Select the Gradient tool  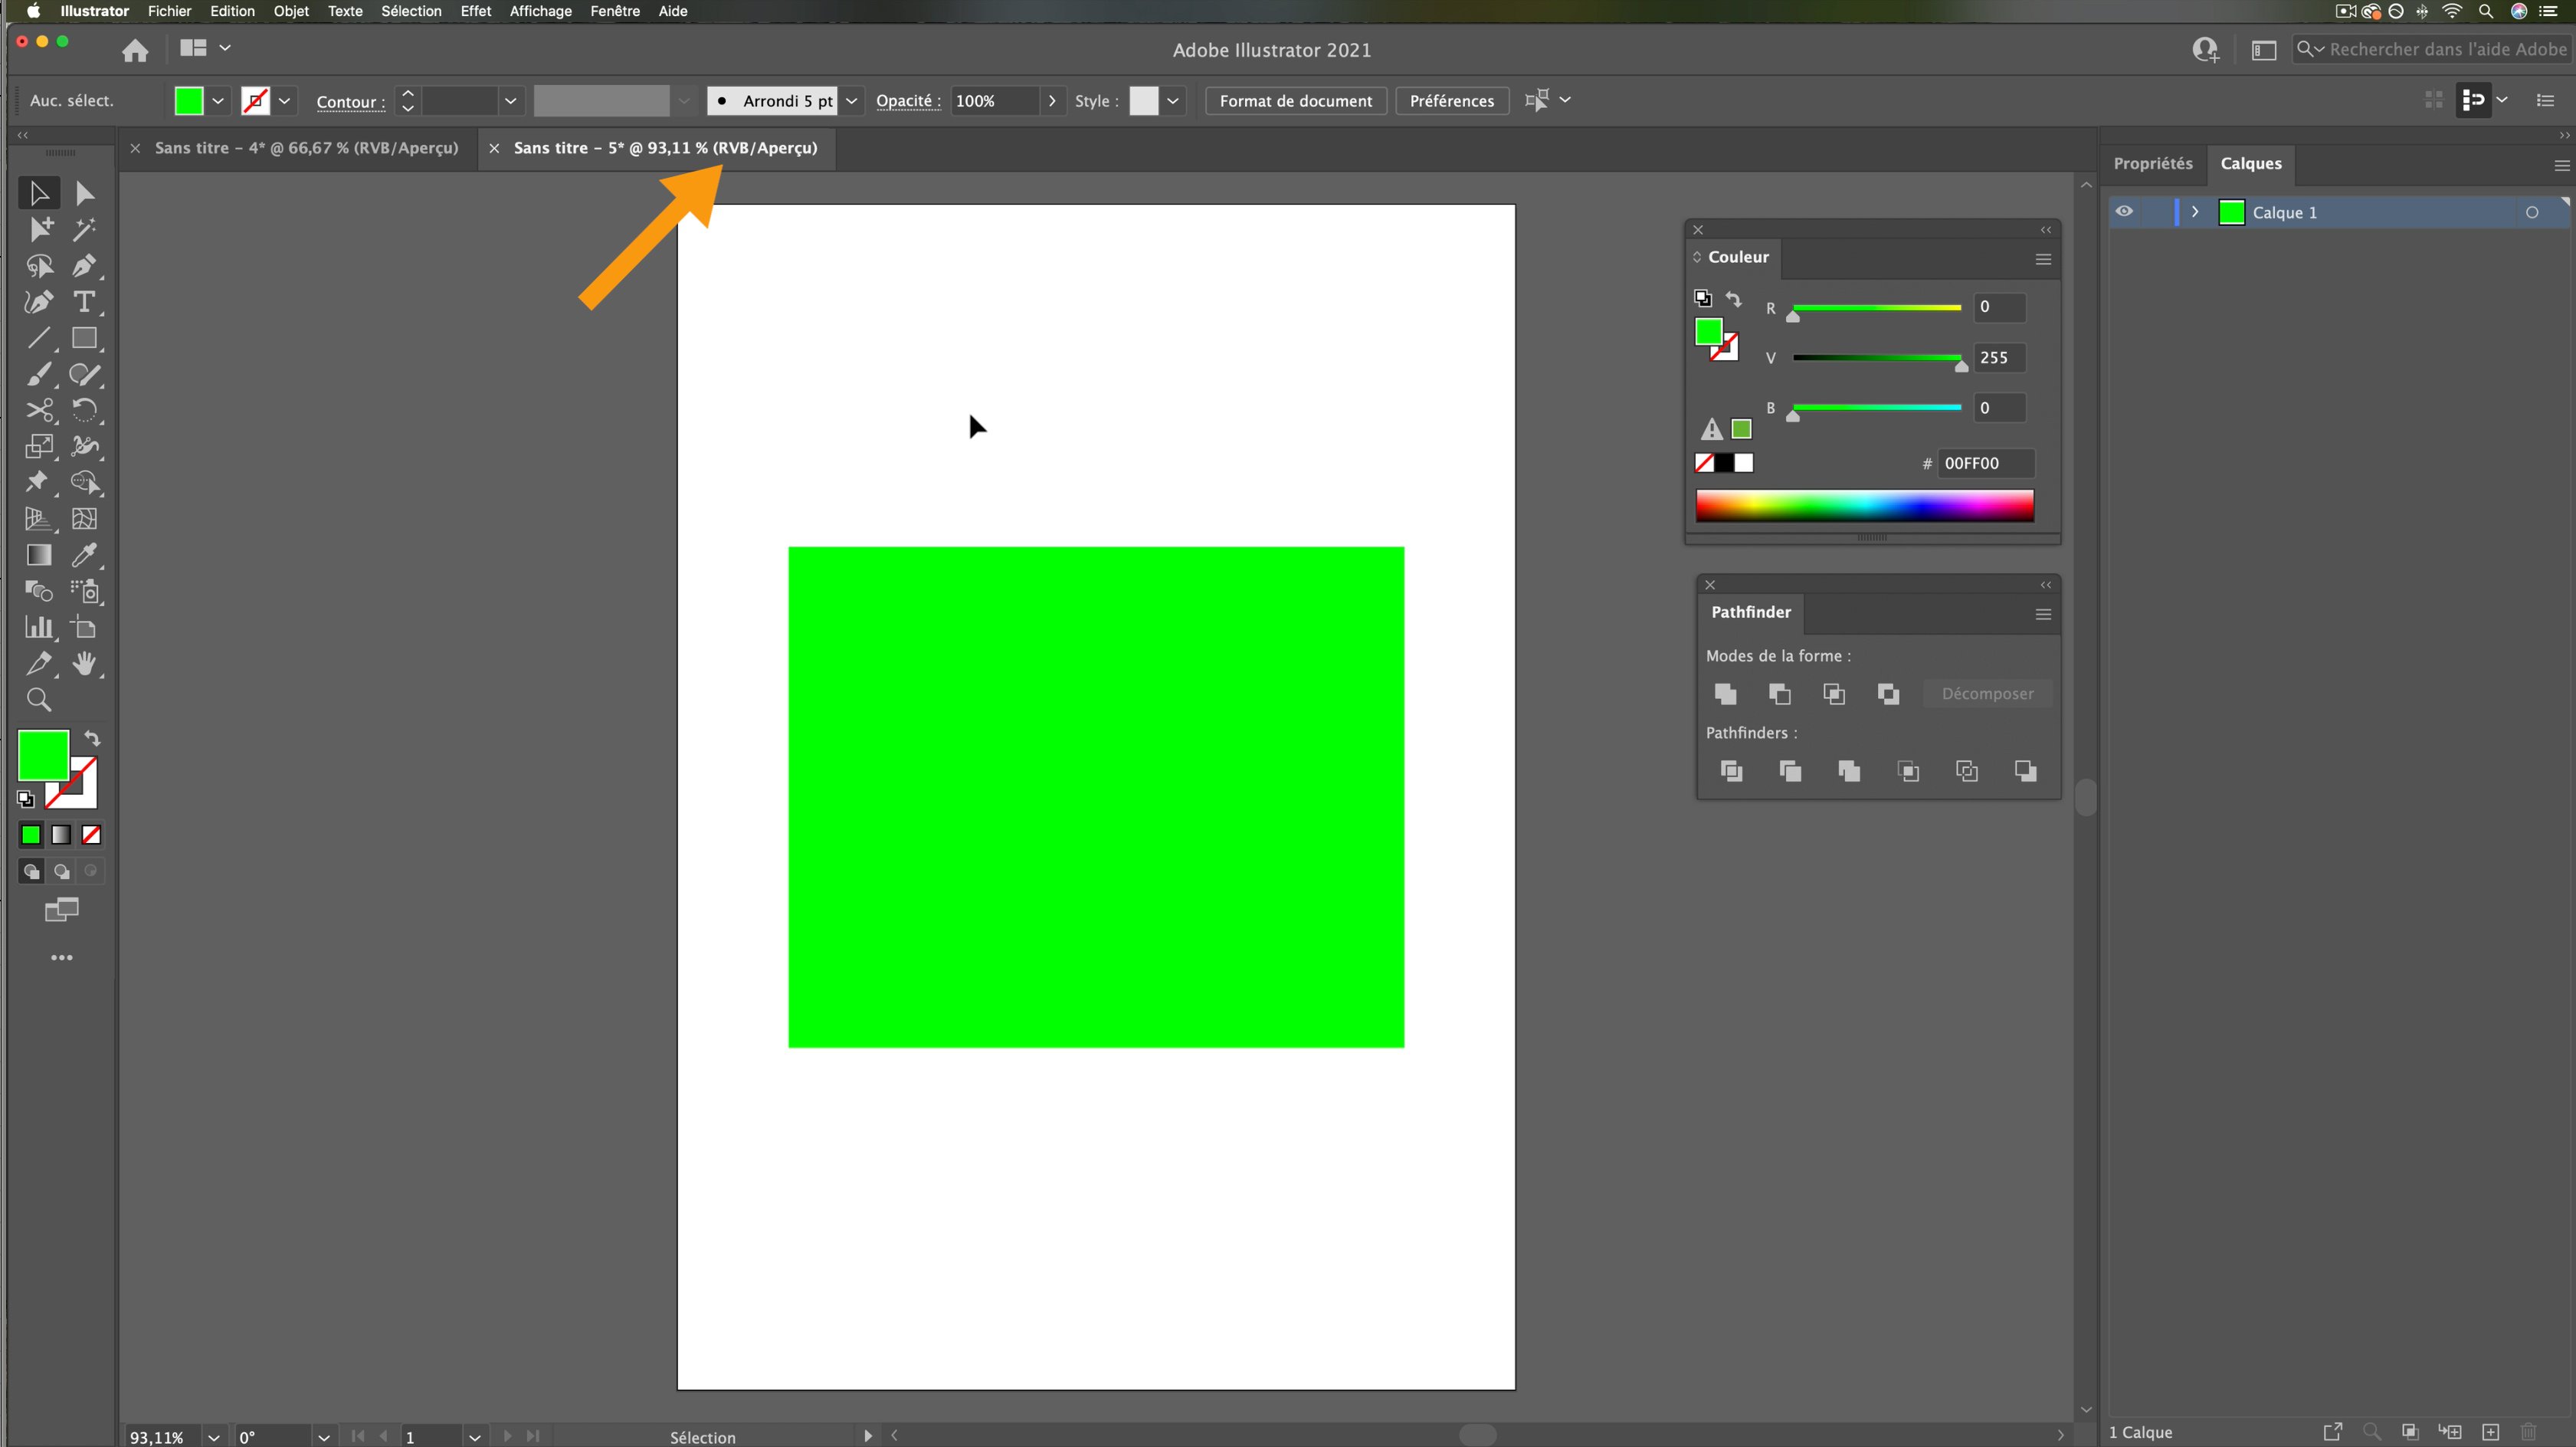[x=39, y=555]
